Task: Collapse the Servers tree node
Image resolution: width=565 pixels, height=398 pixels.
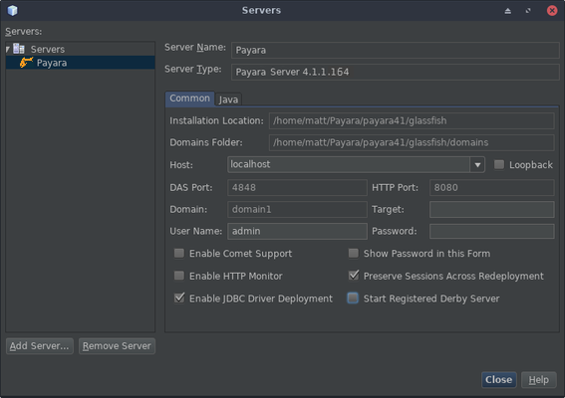Action: click(8, 49)
